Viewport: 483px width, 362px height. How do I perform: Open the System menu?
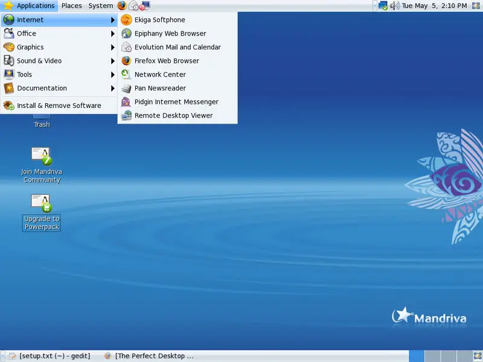(101, 5)
